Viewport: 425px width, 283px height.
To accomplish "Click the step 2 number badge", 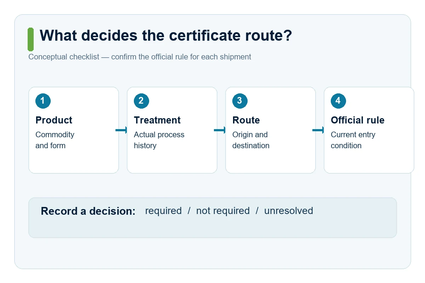I will [141, 101].
